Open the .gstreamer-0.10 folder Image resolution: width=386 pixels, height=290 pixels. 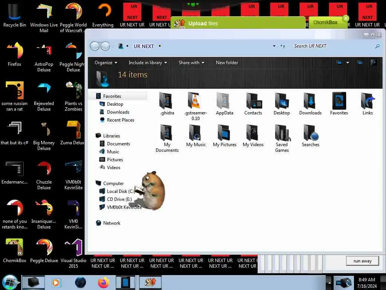[x=196, y=106]
